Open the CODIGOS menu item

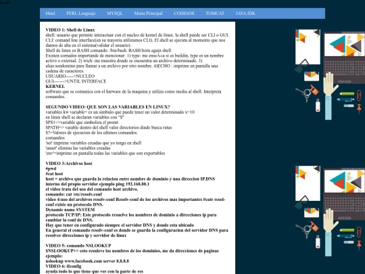click(x=184, y=14)
